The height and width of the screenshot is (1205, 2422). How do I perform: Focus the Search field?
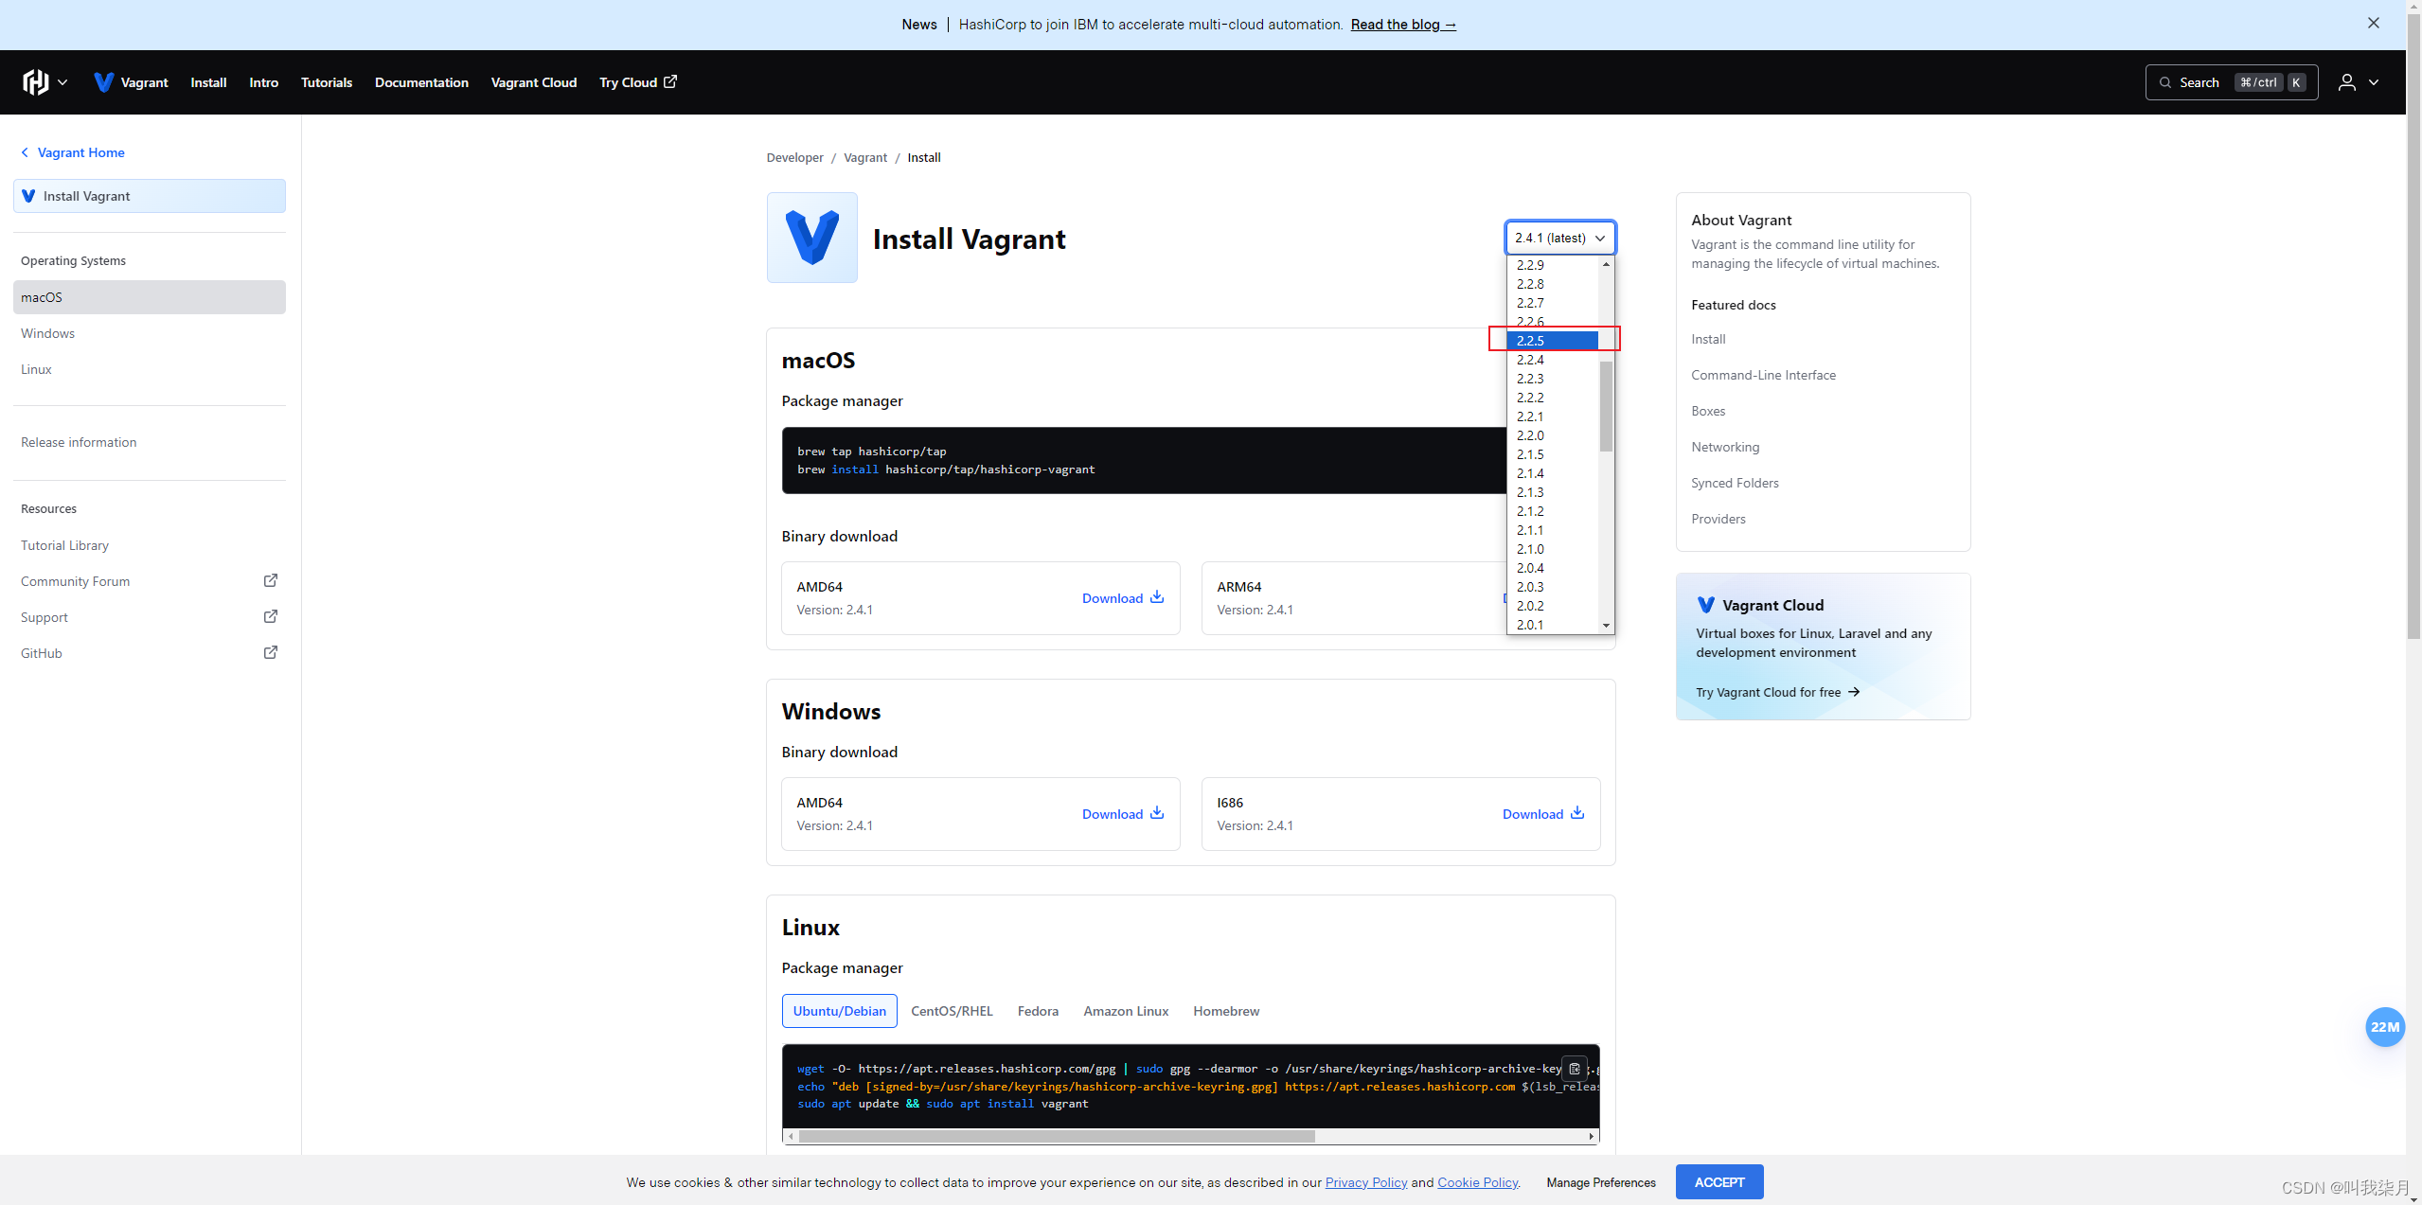2232,82
